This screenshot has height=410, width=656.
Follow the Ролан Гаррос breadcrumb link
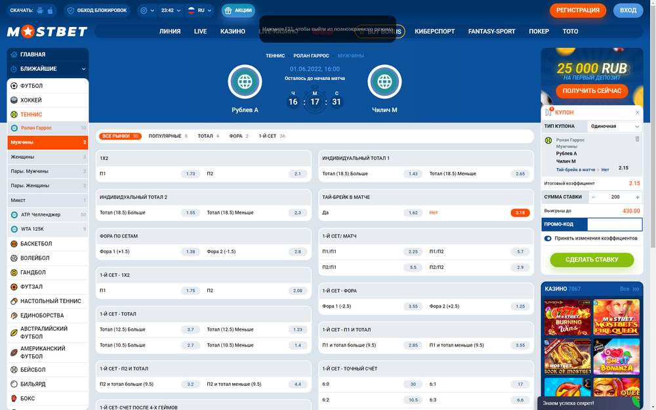pyautogui.click(x=311, y=56)
